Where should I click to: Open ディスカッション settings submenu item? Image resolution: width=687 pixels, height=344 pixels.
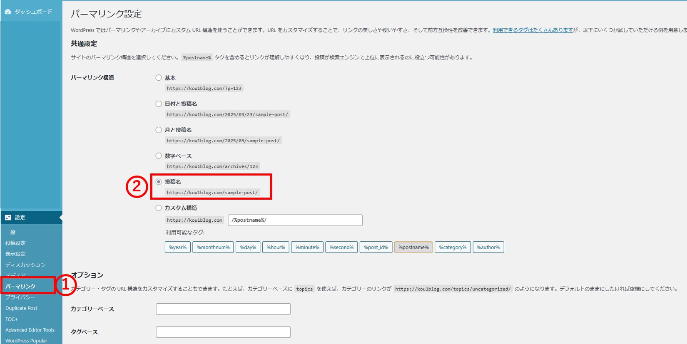point(25,265)
